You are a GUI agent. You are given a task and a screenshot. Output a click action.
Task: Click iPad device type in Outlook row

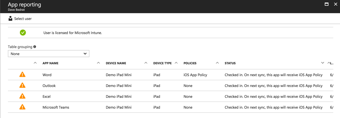[157, 86]
